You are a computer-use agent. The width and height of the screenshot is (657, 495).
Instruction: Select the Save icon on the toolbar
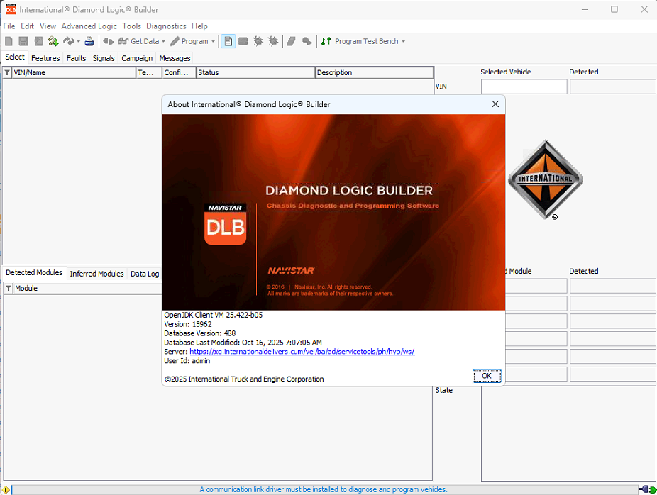click(x=23, y=41)
